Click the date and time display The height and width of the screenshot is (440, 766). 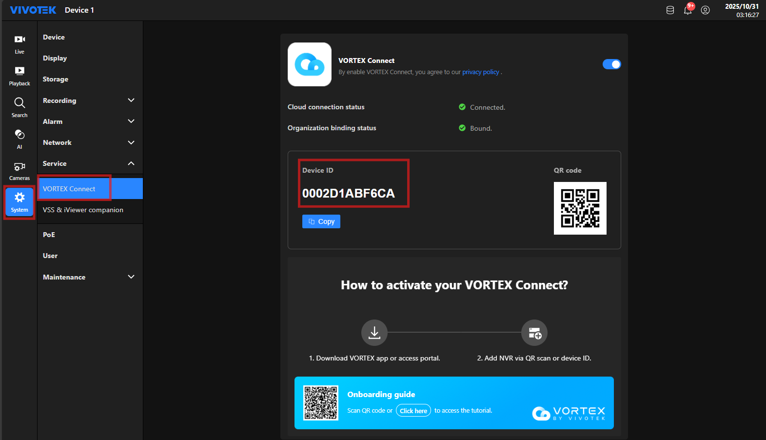tap(742, 10)
